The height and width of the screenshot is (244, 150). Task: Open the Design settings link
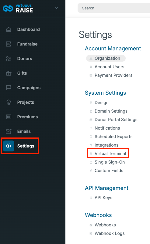tap(102, 103)
